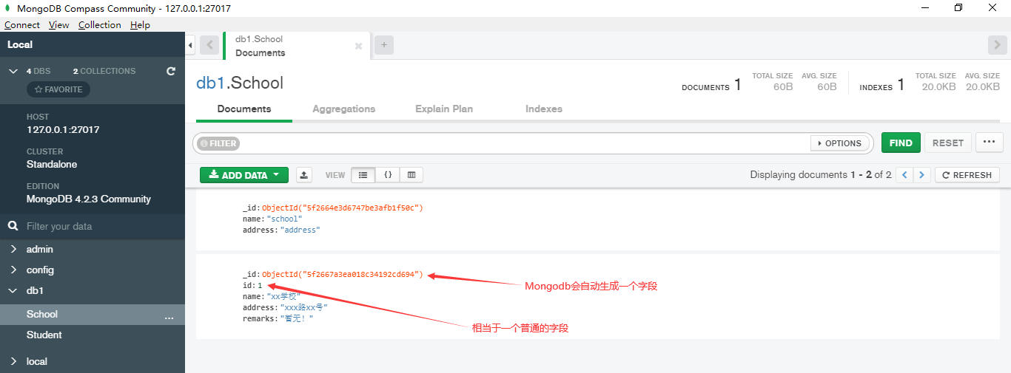The width and height of the screenshot is (1011, 373).
Task: Click ObjectId 5f2664e3d6747be3afb1f50c value
Action: click(342, 208)
